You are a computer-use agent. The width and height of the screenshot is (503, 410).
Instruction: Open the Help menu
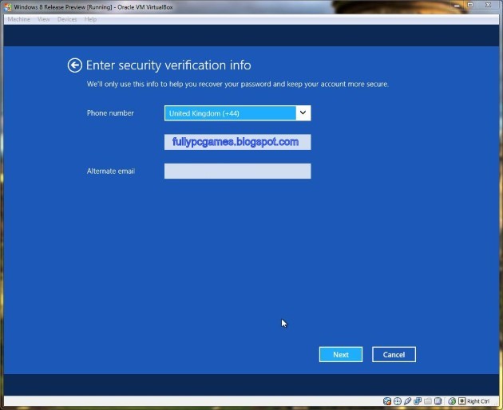pos(90,20)
